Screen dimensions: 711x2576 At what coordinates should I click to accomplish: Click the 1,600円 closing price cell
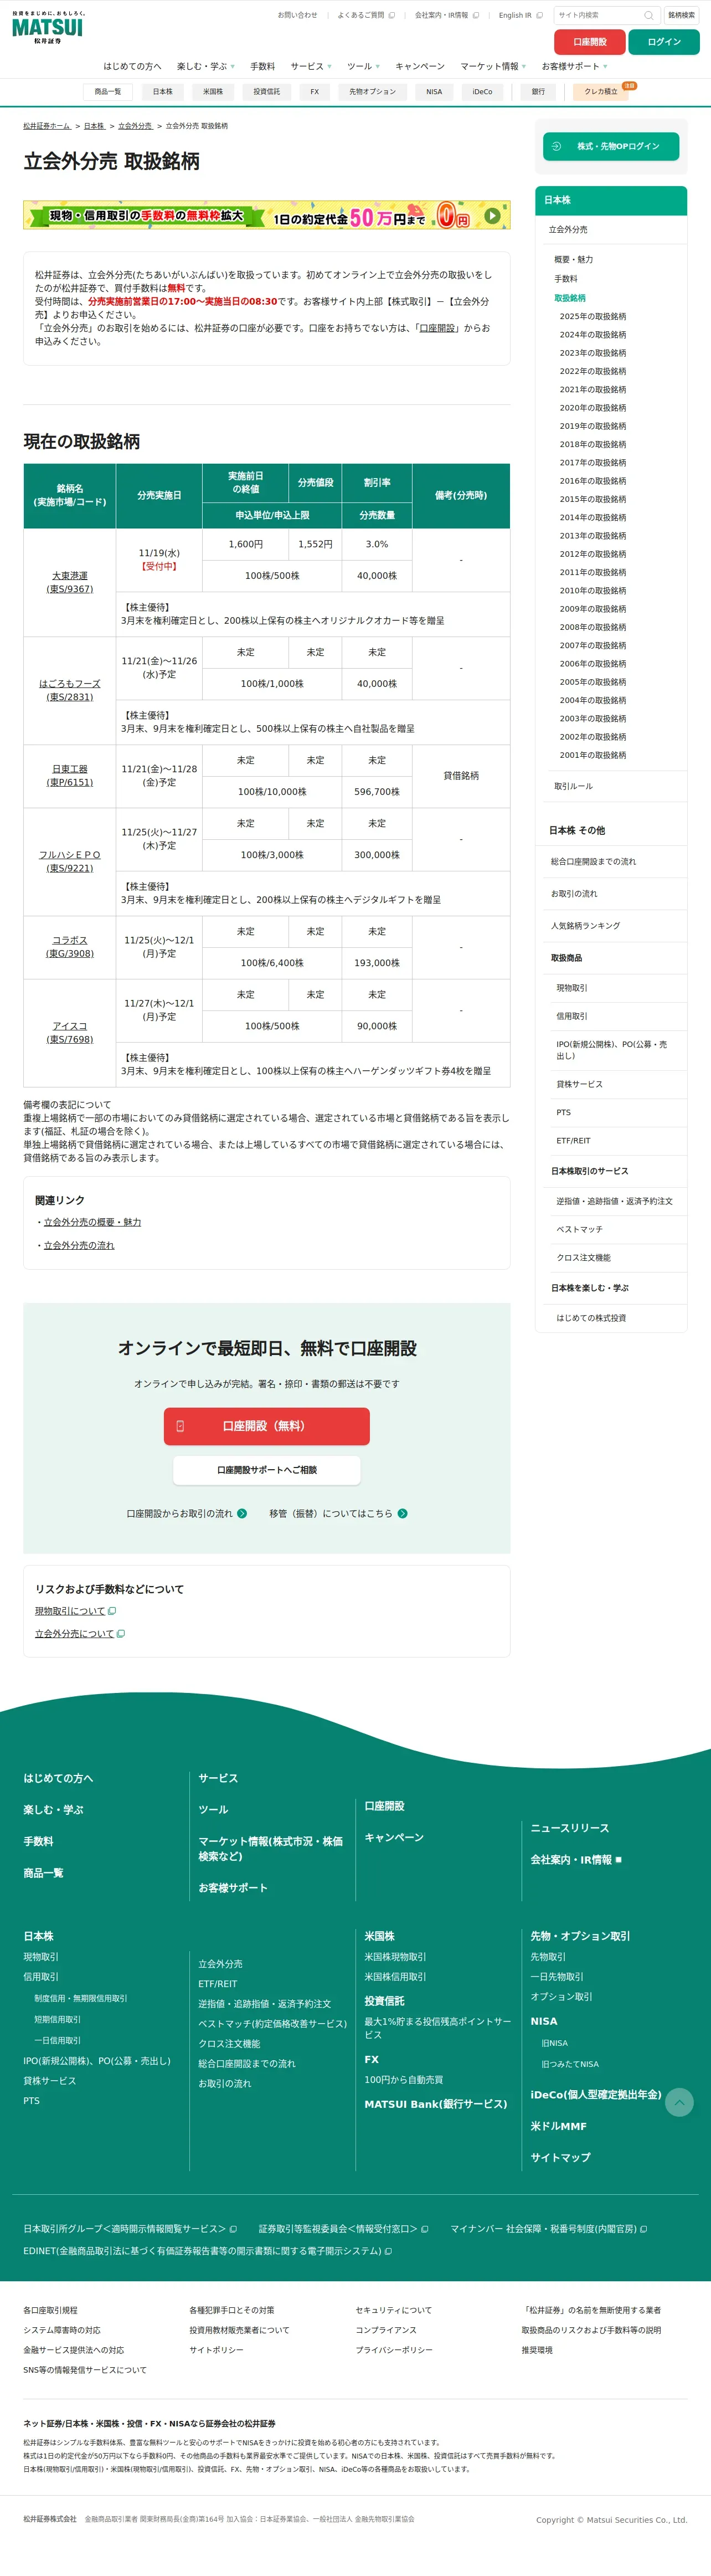[x=245, y=544]
